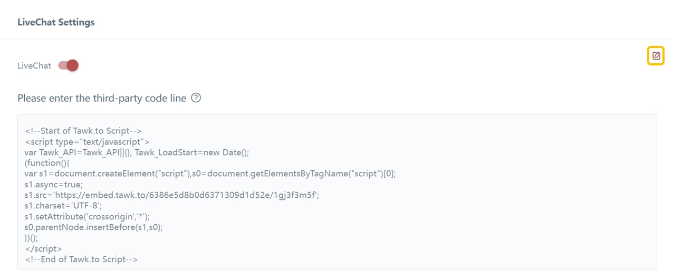Click the })(); closing line
673x279 pixels.
pos(31,238)
